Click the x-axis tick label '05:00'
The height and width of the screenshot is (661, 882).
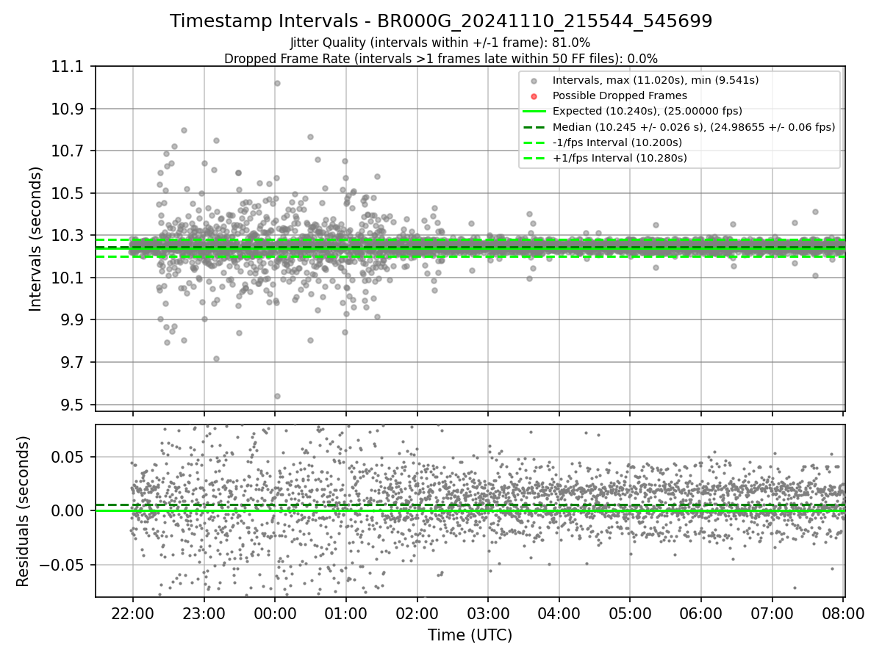pos(630,614)
